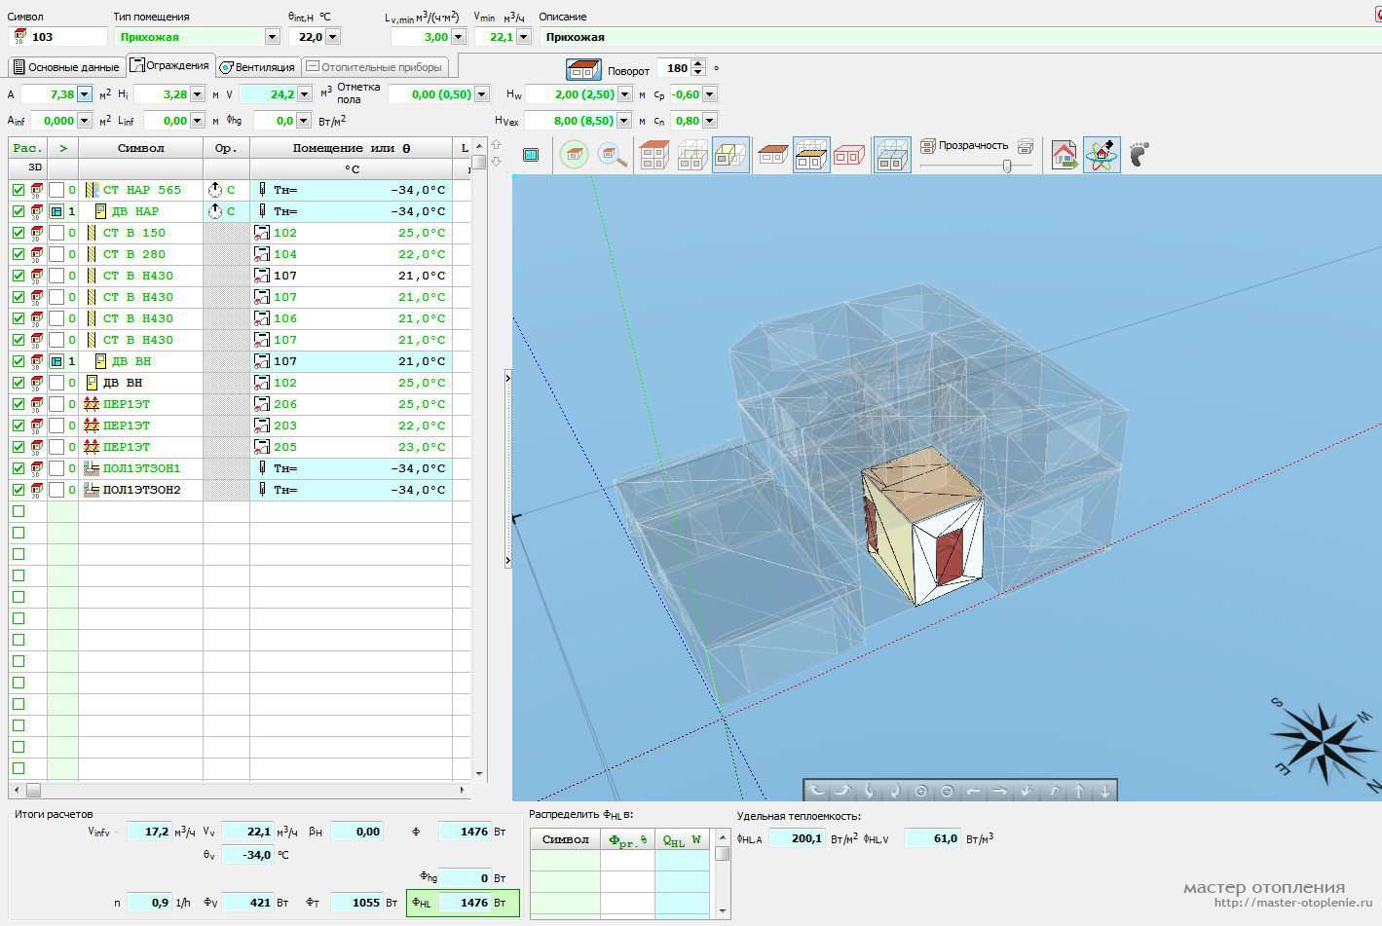Click the house export icon with green arrow

point(1065,155)
